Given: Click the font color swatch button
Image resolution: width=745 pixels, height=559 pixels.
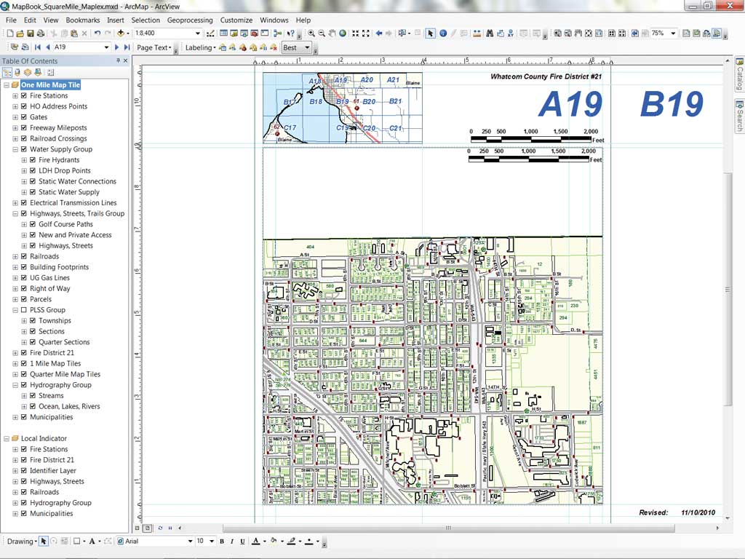Looking at the screenshot, I should click(x=255, y=542).
